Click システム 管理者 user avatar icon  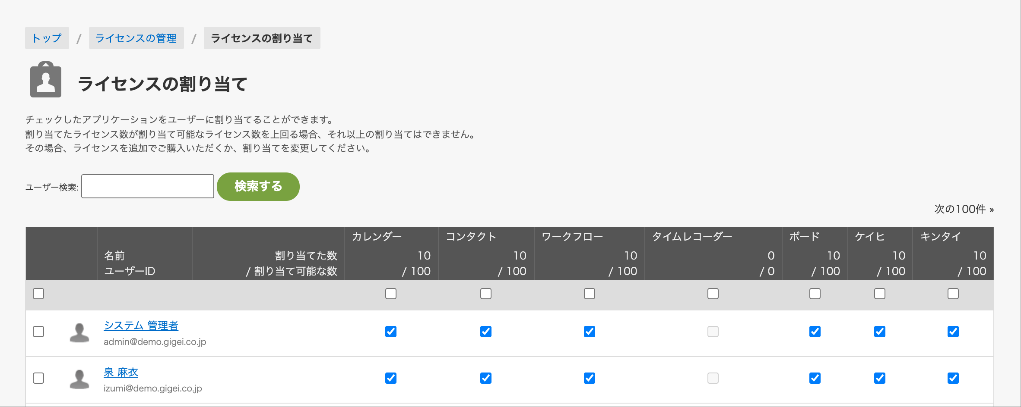pyautogui.click(x=79, y=333)
